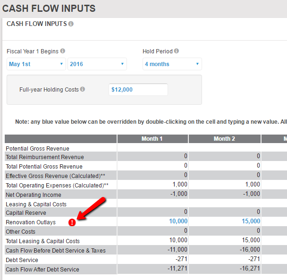Click Effective Gross Revenue (Calculated) row label
The height and width of the screenshot is (280, 287).
[55, 176]
